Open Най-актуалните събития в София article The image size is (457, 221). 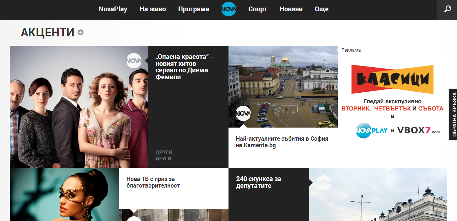coord(282,142)
